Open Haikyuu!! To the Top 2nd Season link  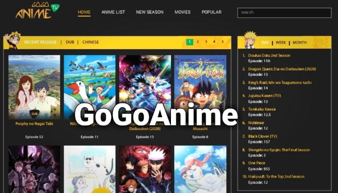(x=276, y=177)
